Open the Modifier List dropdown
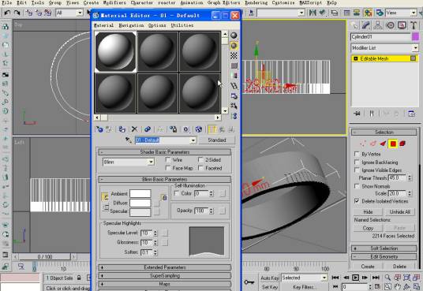423x291 pixels. [x=384, y=48]
